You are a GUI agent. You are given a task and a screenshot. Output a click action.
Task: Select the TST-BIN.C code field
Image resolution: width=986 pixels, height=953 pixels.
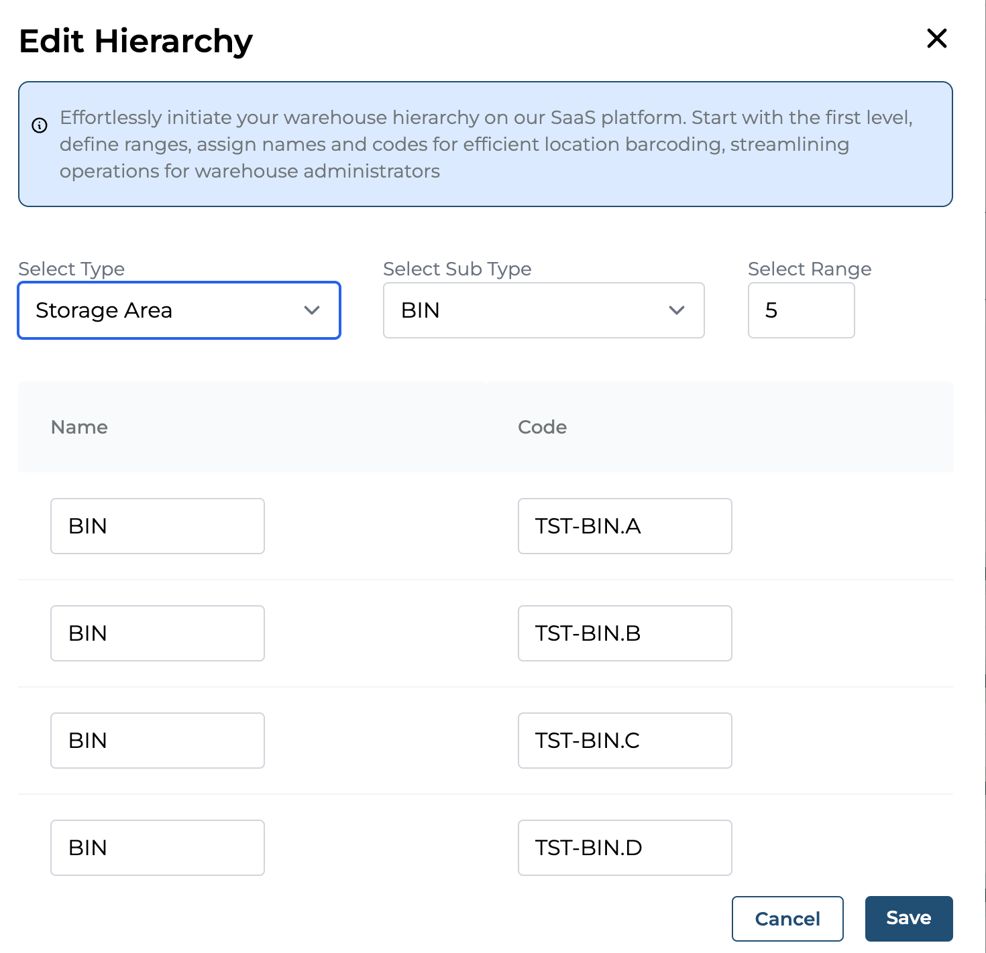point(624,741)
